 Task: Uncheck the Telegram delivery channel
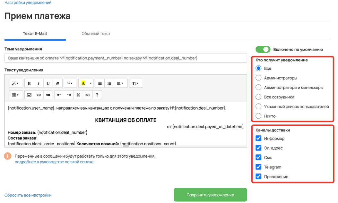point(258,167)
